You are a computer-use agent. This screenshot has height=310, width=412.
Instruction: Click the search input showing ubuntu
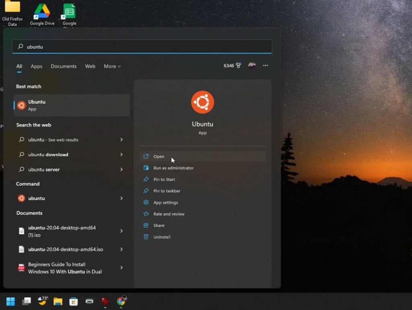pos(142,46)
